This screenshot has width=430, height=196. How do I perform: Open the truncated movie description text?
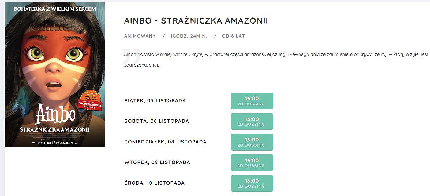(276, 60)
